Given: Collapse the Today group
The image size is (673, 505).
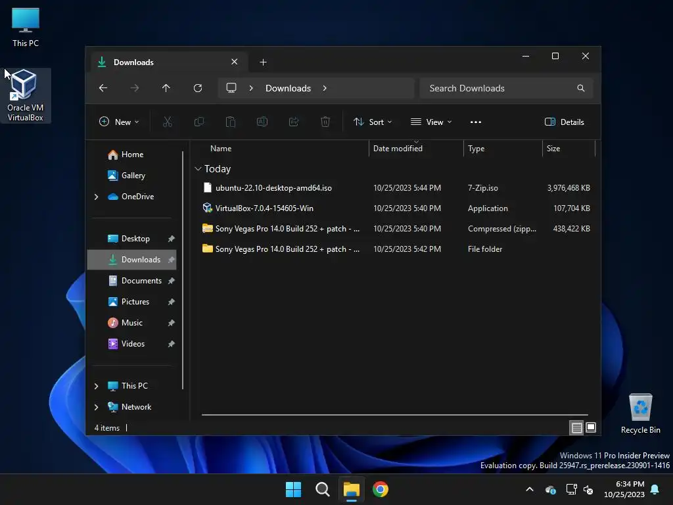Looking at the screenshot, I should [x=198, y=169].
